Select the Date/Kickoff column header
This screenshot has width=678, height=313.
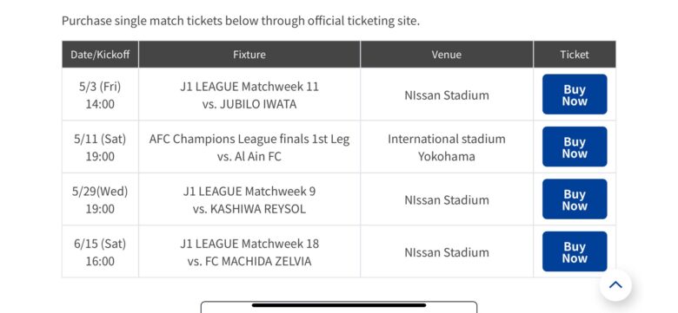(x=100, y=55)
